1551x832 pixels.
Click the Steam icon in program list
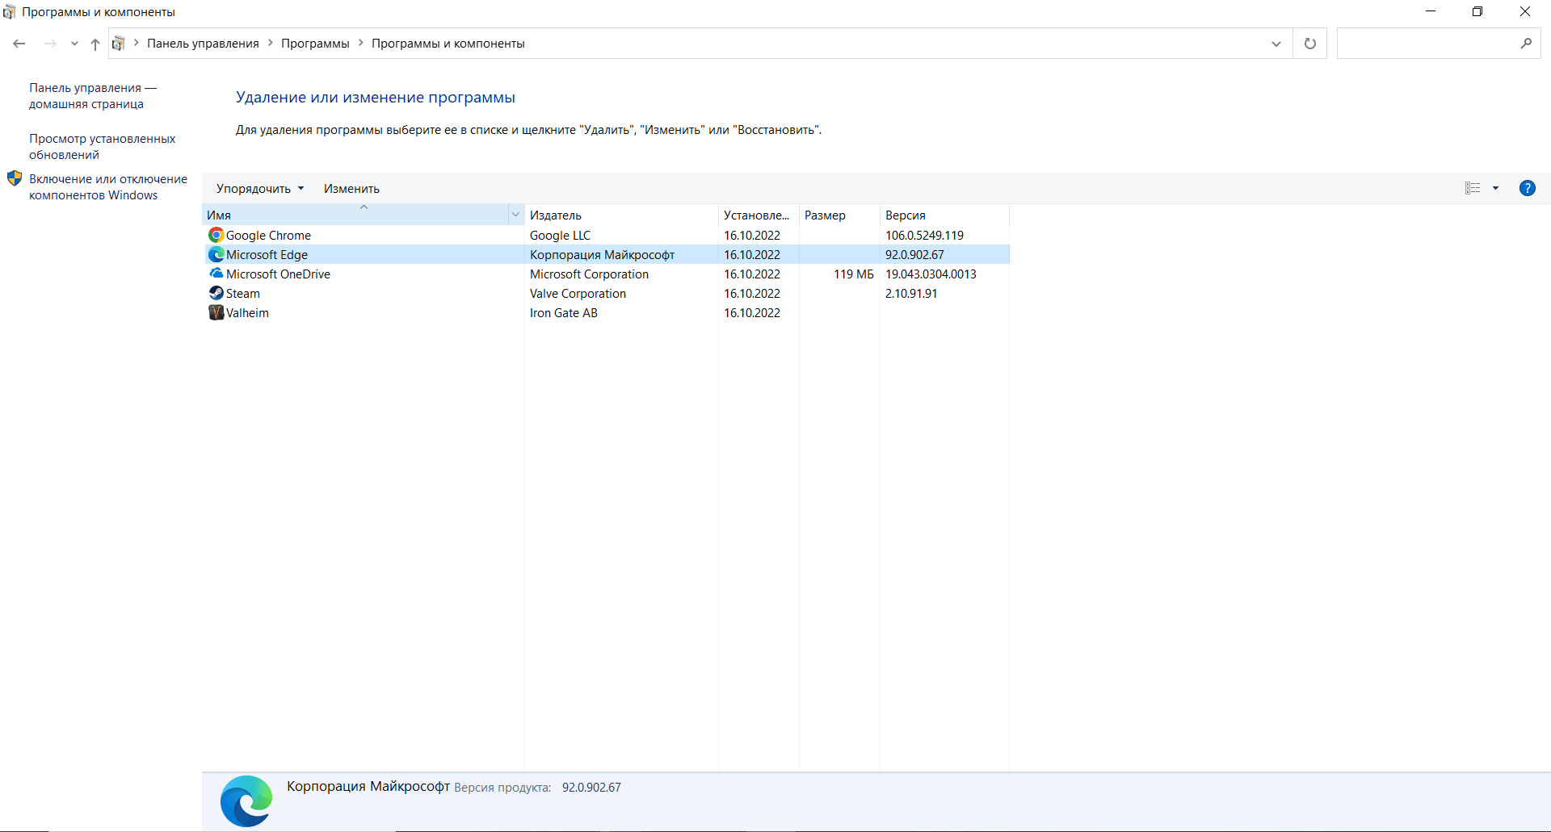point(216,293)
